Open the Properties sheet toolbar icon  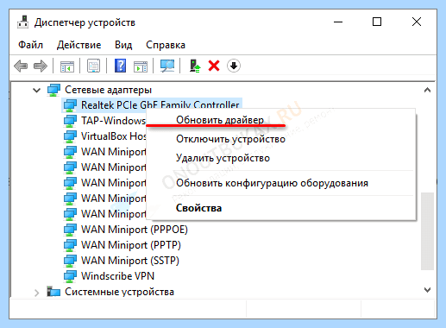point(93,66)
